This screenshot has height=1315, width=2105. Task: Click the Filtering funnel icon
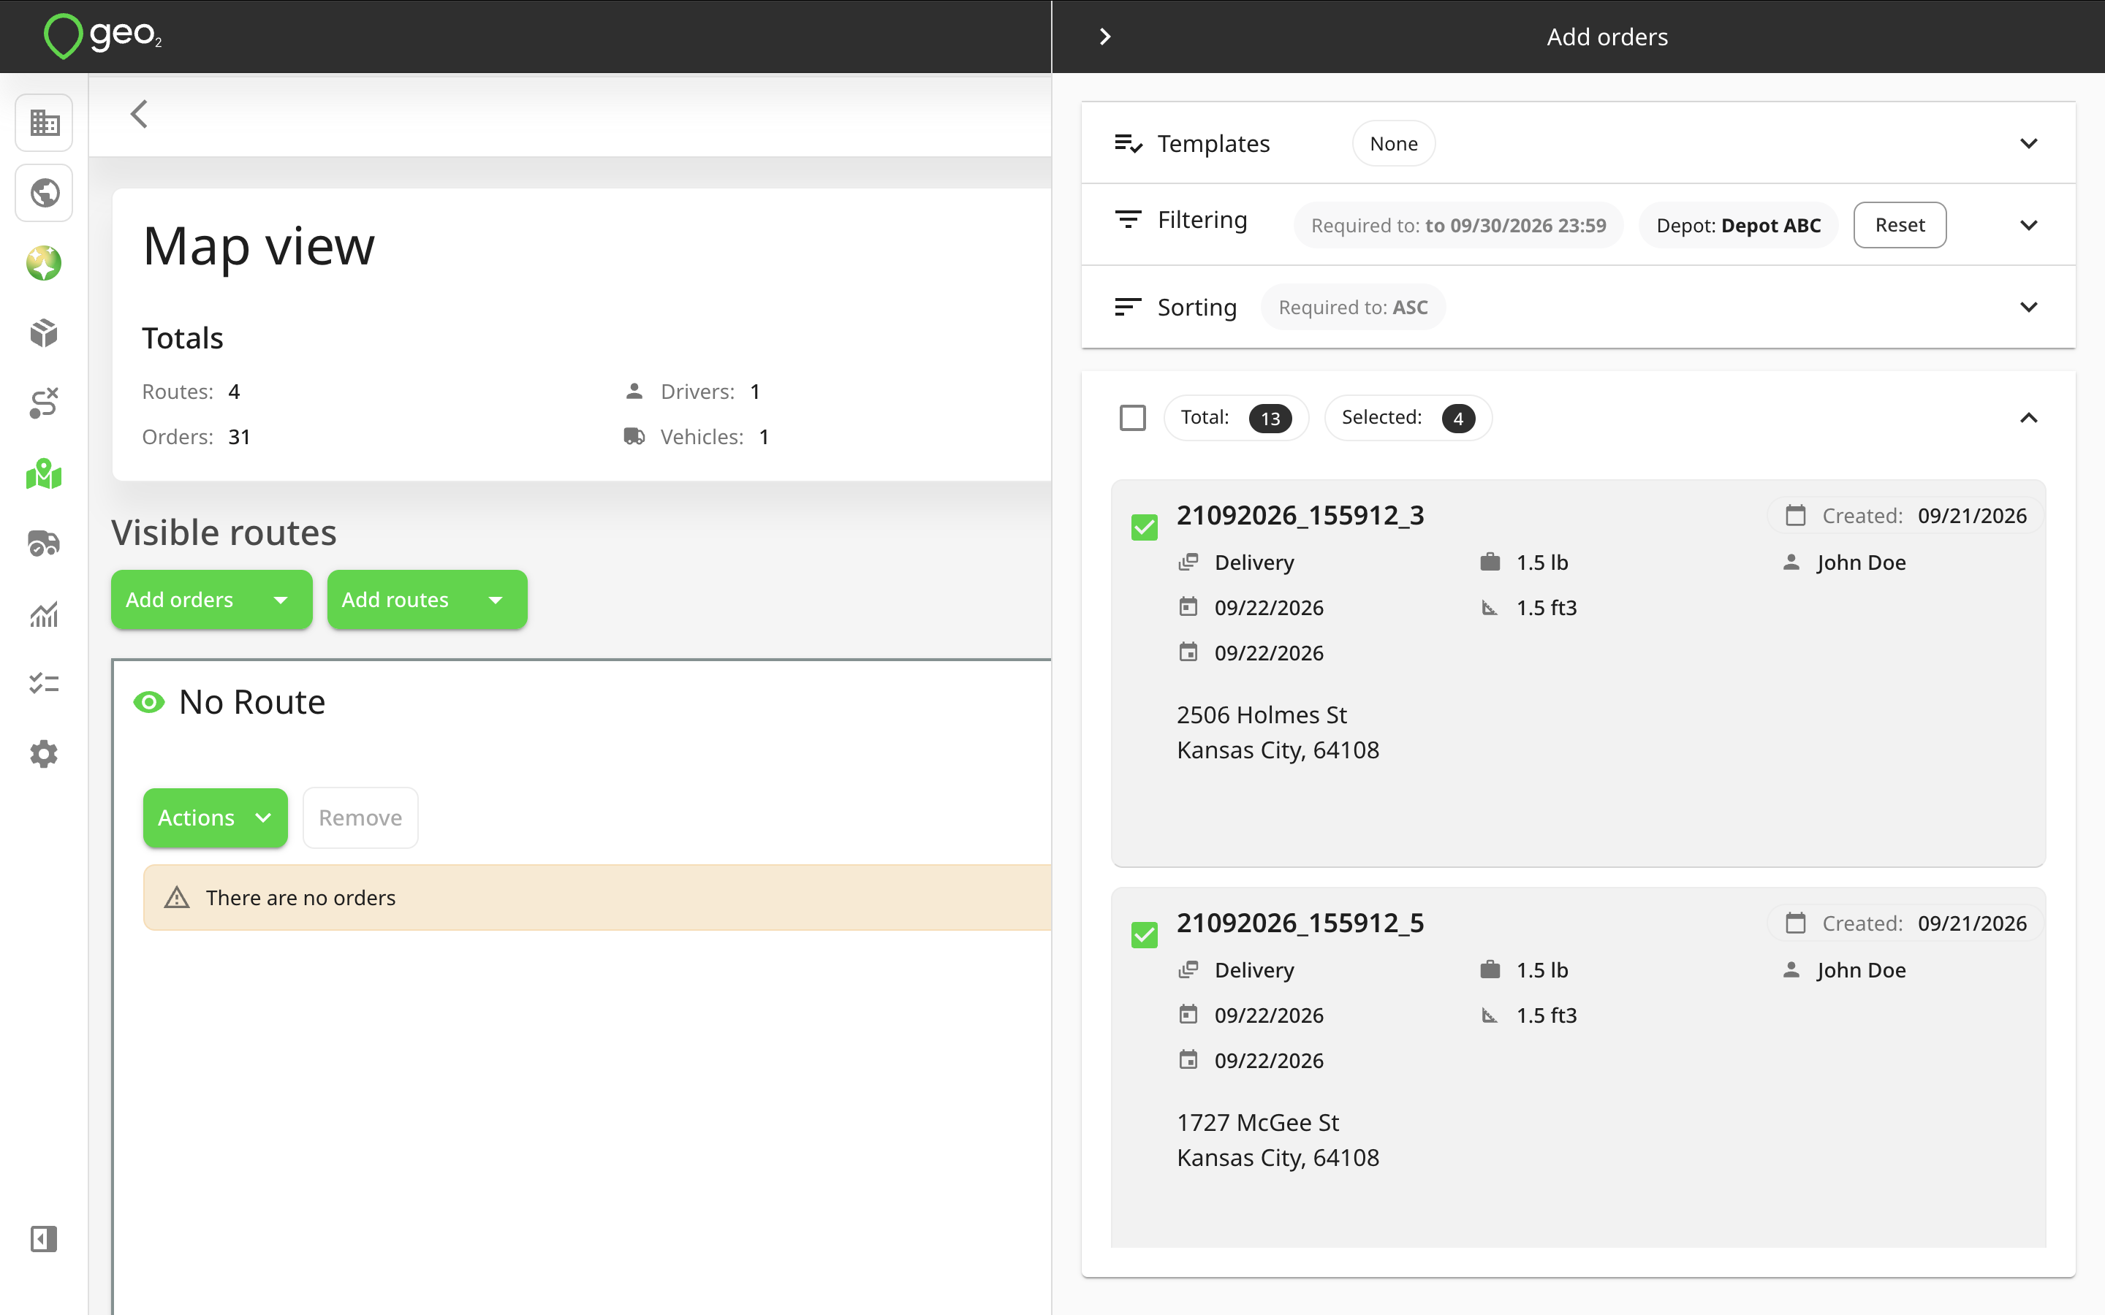1129,220
